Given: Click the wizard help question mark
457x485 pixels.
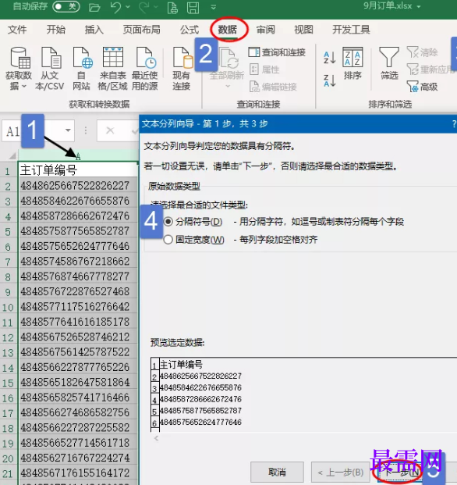Looking at the screenshot, I should 454,124.
